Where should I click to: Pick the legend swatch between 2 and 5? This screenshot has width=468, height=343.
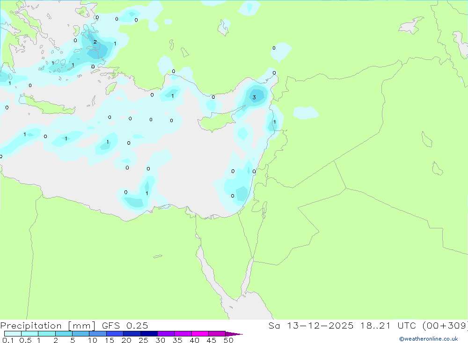point(64,334)
